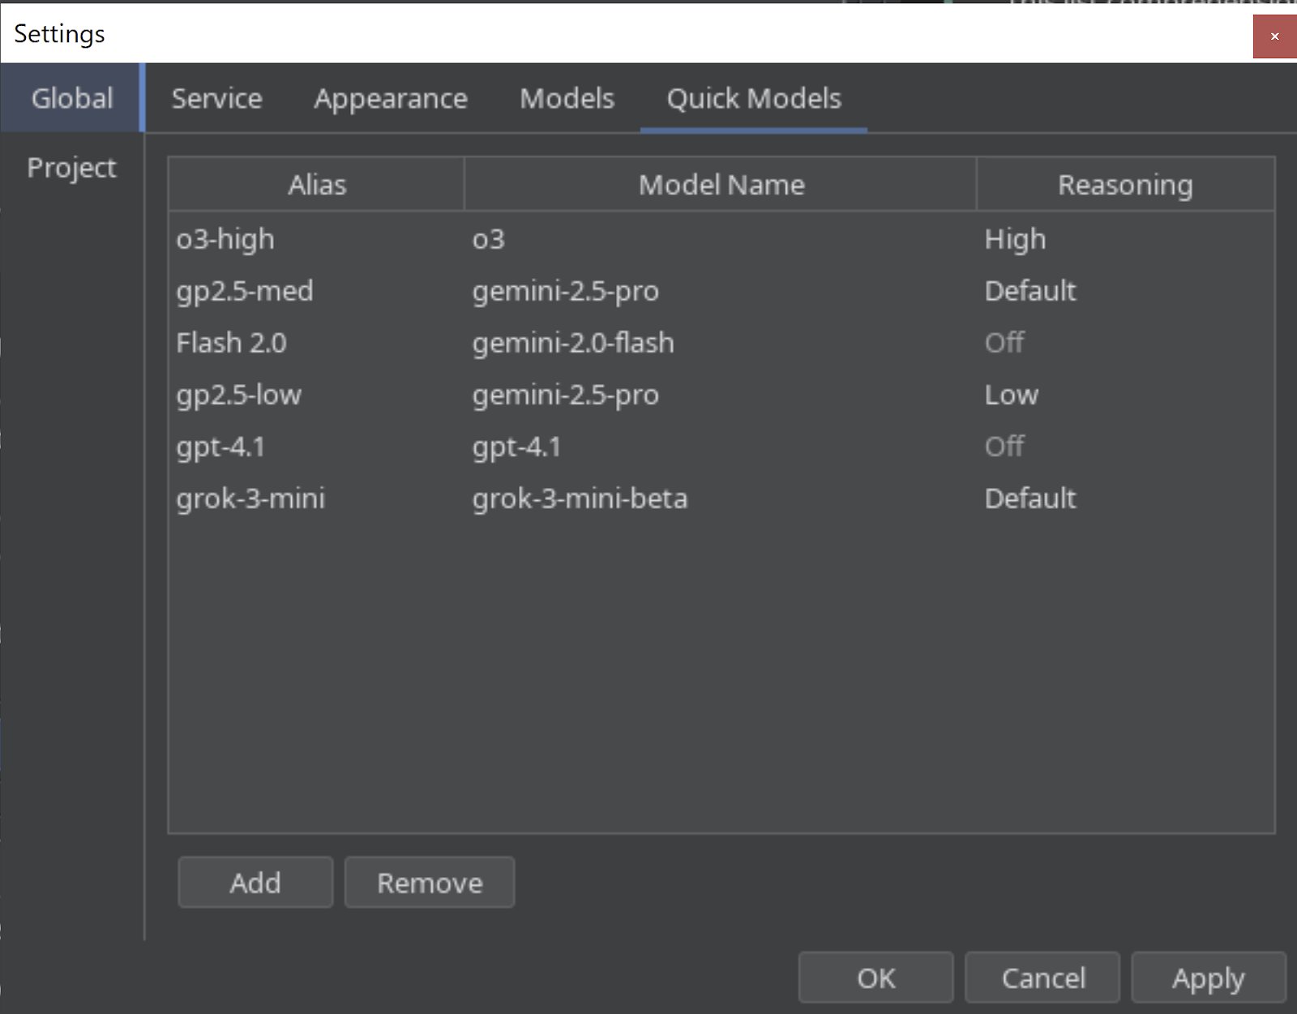Open reasoning setting for gp2.5-med
1297x1014 pixels.
(1125, 291)
